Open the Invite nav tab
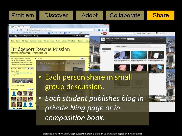 click(x=18, y=41)
